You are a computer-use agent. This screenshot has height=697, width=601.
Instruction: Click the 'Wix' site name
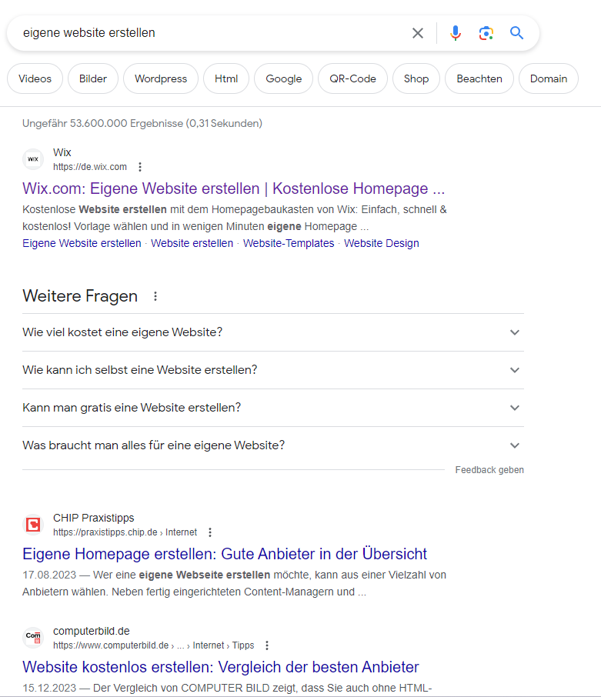62,152
